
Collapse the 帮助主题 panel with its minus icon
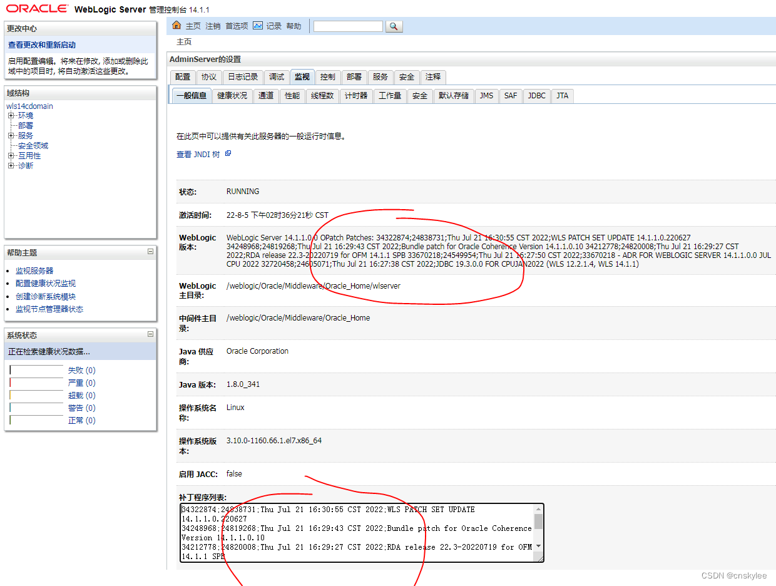coord(150,251)
